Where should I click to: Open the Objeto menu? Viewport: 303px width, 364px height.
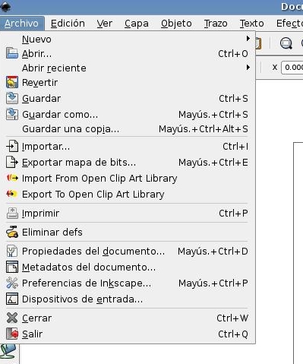pos(176,24)
